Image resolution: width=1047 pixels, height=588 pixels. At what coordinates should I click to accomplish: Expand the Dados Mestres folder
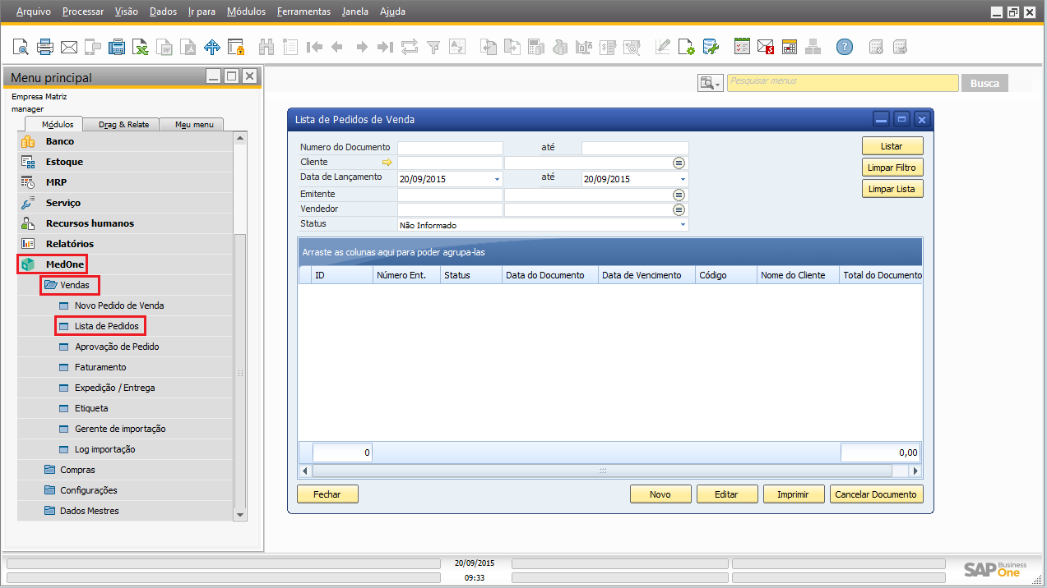(89, 511)
